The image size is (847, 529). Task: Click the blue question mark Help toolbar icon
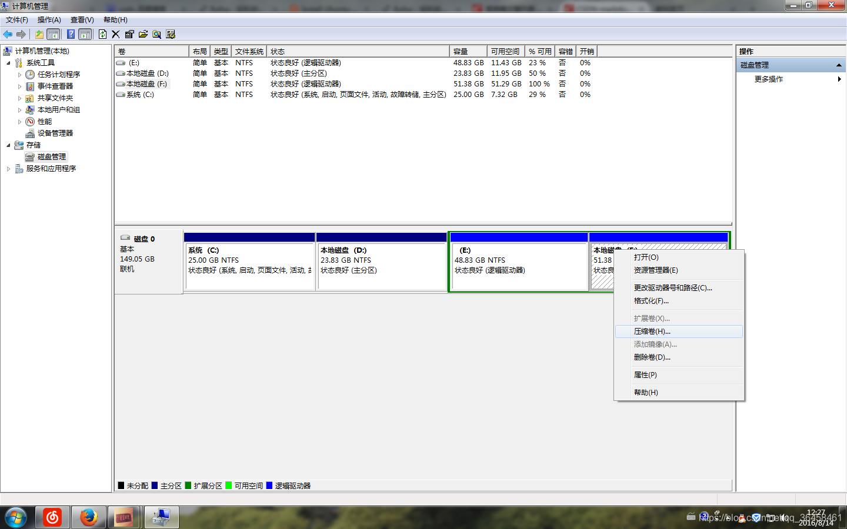pyautogui.click(x=71, y=34)
